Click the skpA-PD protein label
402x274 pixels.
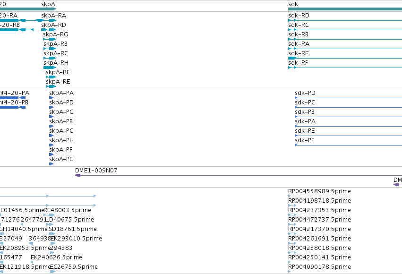tap(61, 103)
